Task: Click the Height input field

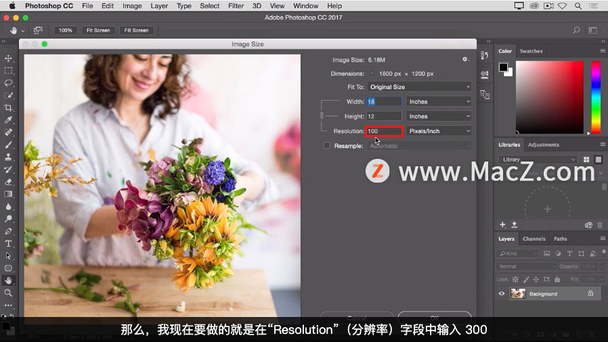Action: 385,116
